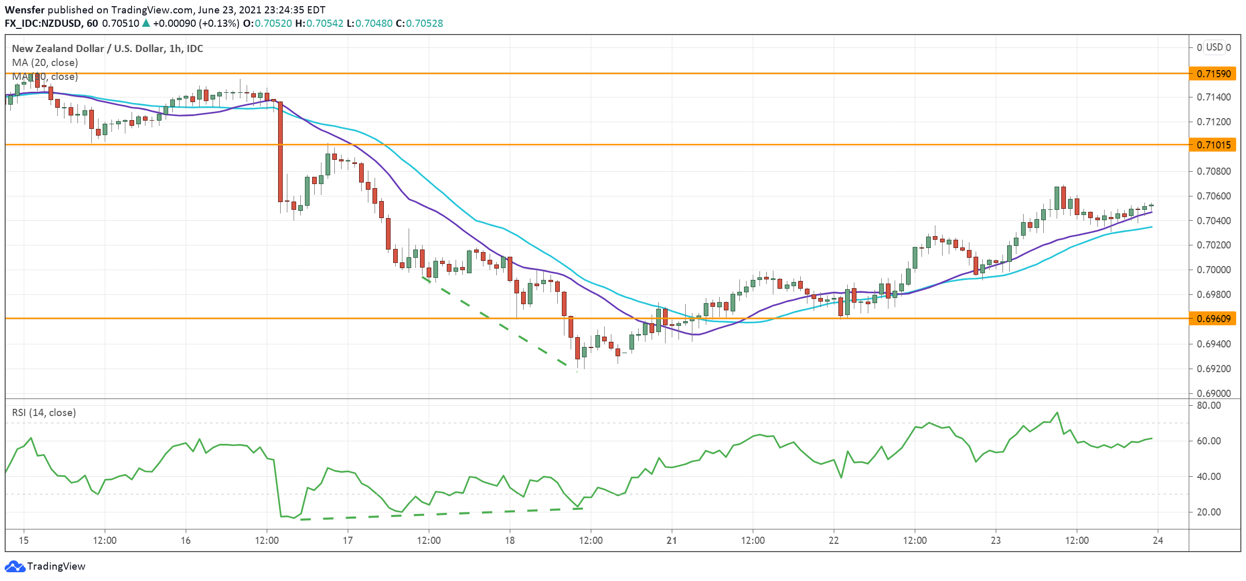The height and width of the screenshot is (581, 1246).
Task: Click the MA (20, close) legend entry
Action: (x=44, y=62)
